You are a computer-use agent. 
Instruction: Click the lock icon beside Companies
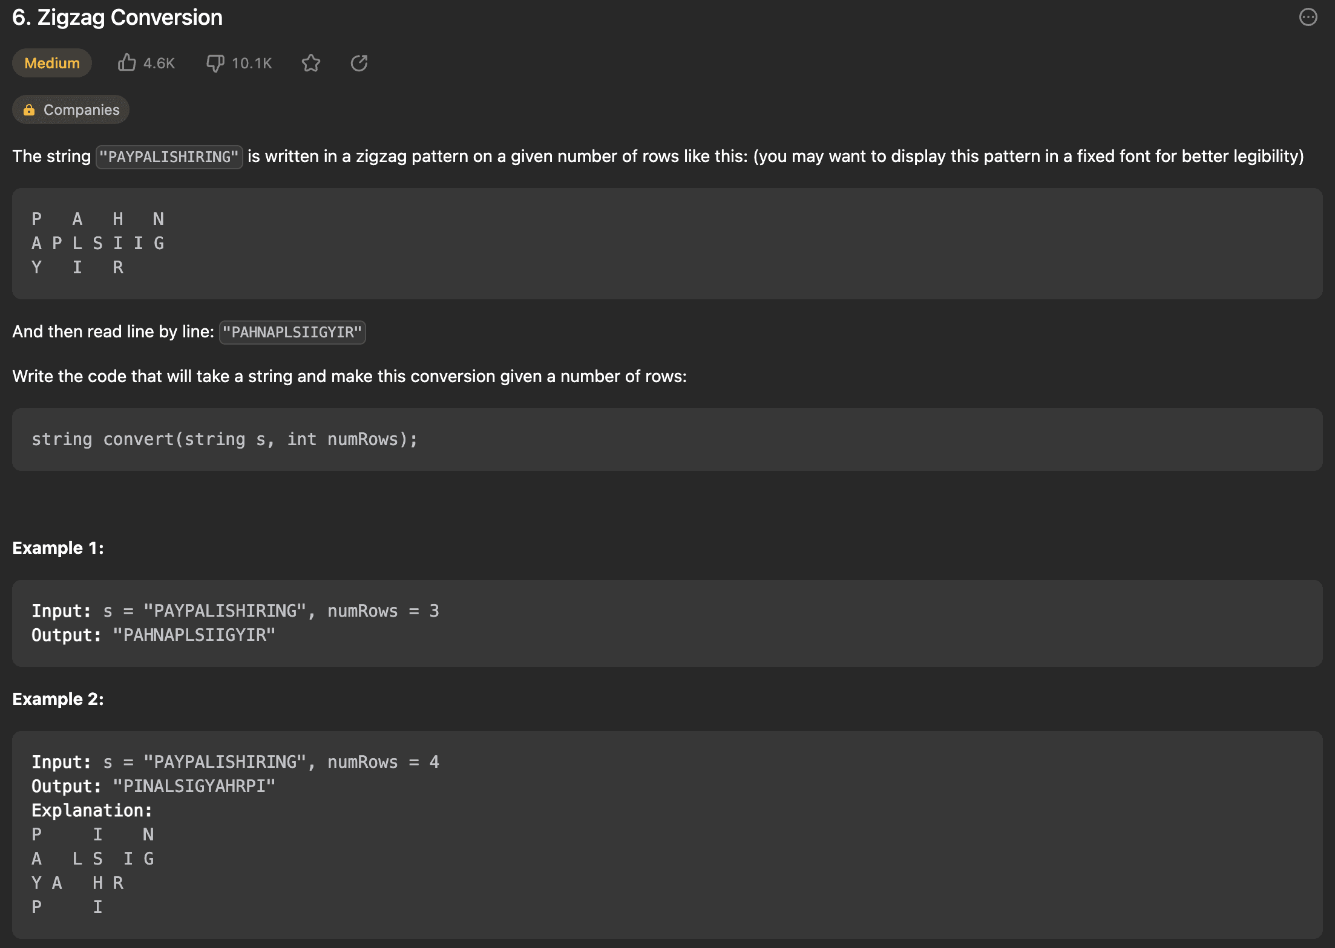[29, 110]
